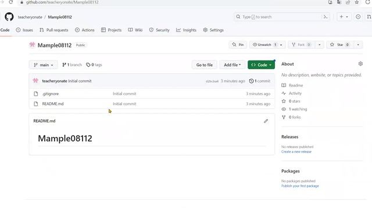
Task: Expand the Star lists dropdown arrow
Action: 358,45
